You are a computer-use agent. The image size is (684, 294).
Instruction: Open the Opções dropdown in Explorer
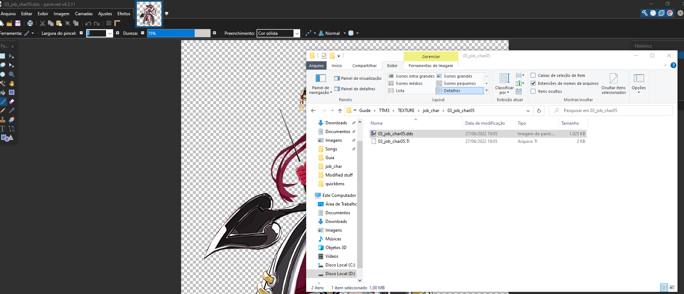[x=639, y=84]
